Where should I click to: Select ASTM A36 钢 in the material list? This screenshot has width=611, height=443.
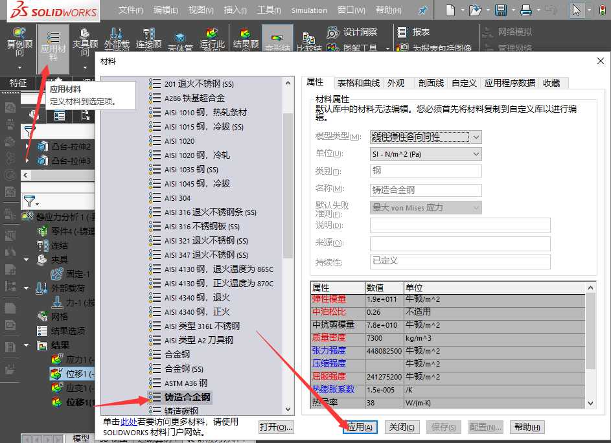[178, 383]
